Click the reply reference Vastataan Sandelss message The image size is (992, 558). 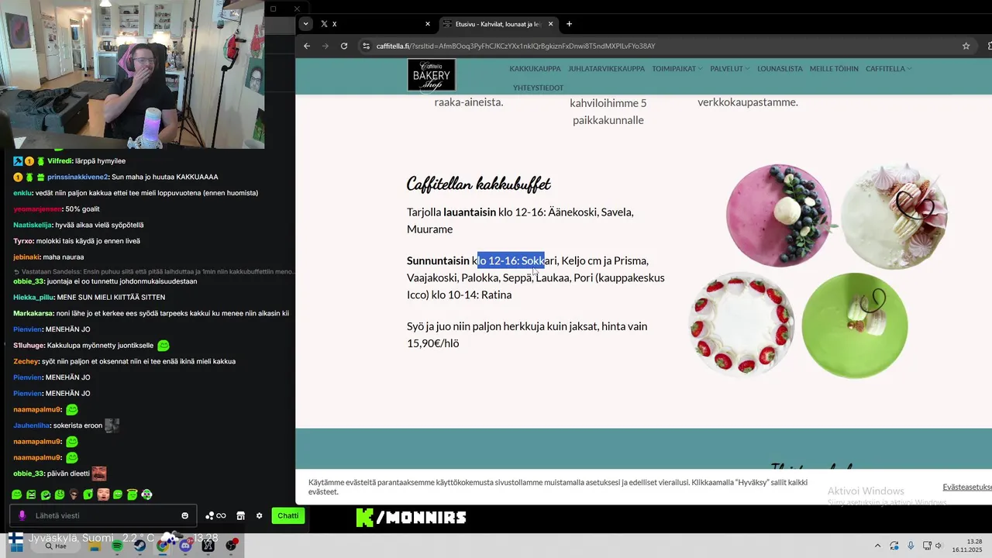coord(153,271)
